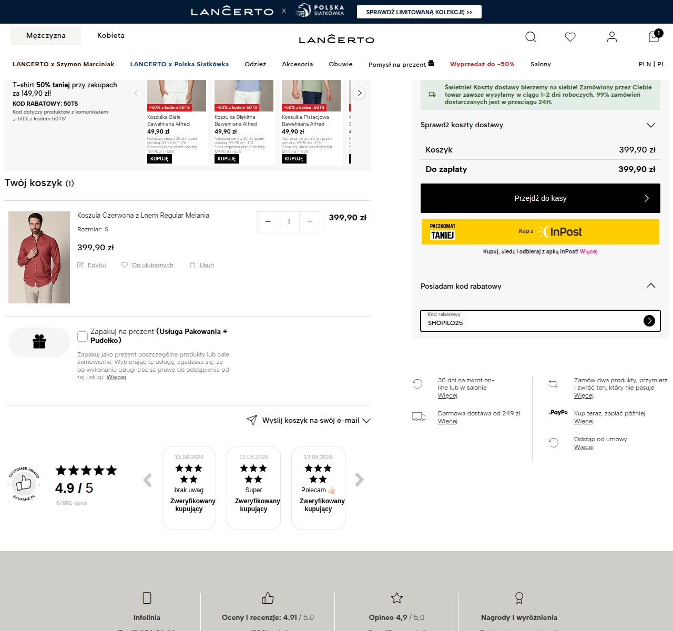
Task: Click the award ribbon Nagrody icon
Action: click(519, 598)
